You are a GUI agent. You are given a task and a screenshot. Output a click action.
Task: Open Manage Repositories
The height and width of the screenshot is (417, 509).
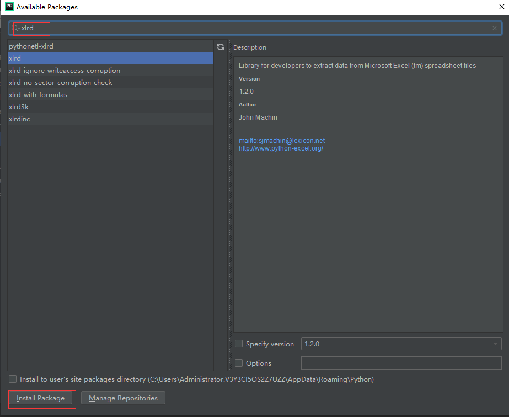point(123,398)
